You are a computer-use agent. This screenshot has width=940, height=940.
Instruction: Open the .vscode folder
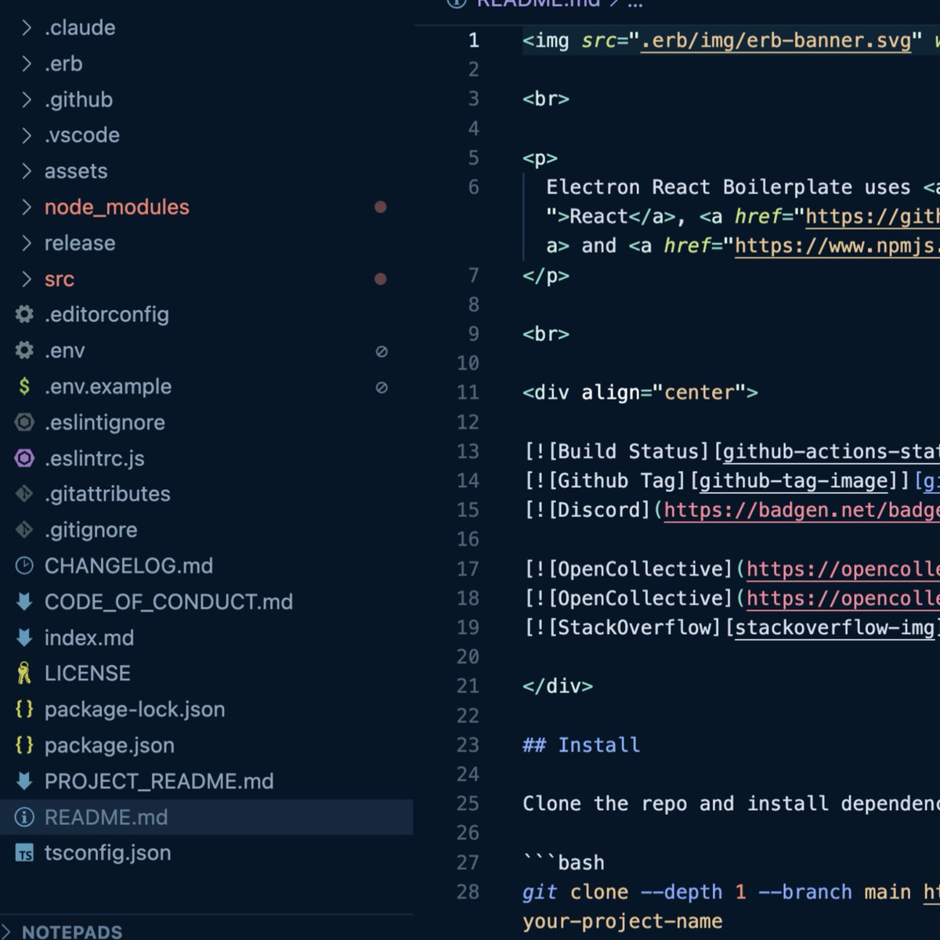tap(82, 136)
